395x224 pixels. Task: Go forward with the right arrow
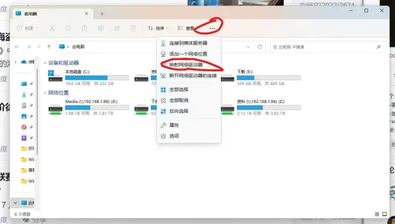29,47
